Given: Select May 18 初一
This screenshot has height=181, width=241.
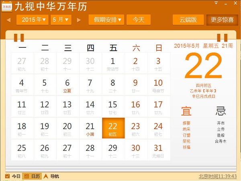Looking at the screenshot, I should [x=22, y=128].
